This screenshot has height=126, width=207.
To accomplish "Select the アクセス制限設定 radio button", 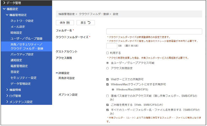I will click(x=107, y=68).
